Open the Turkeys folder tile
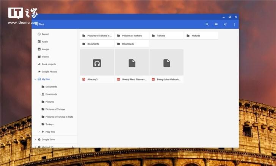 tap(166, 35)
